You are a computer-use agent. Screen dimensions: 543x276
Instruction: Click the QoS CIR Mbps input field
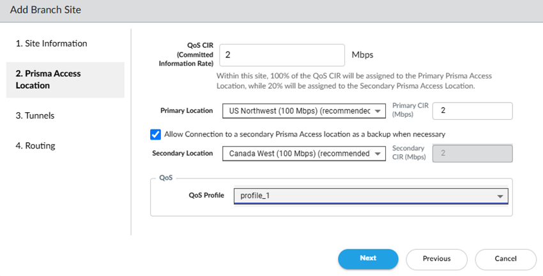pos(282,55)
